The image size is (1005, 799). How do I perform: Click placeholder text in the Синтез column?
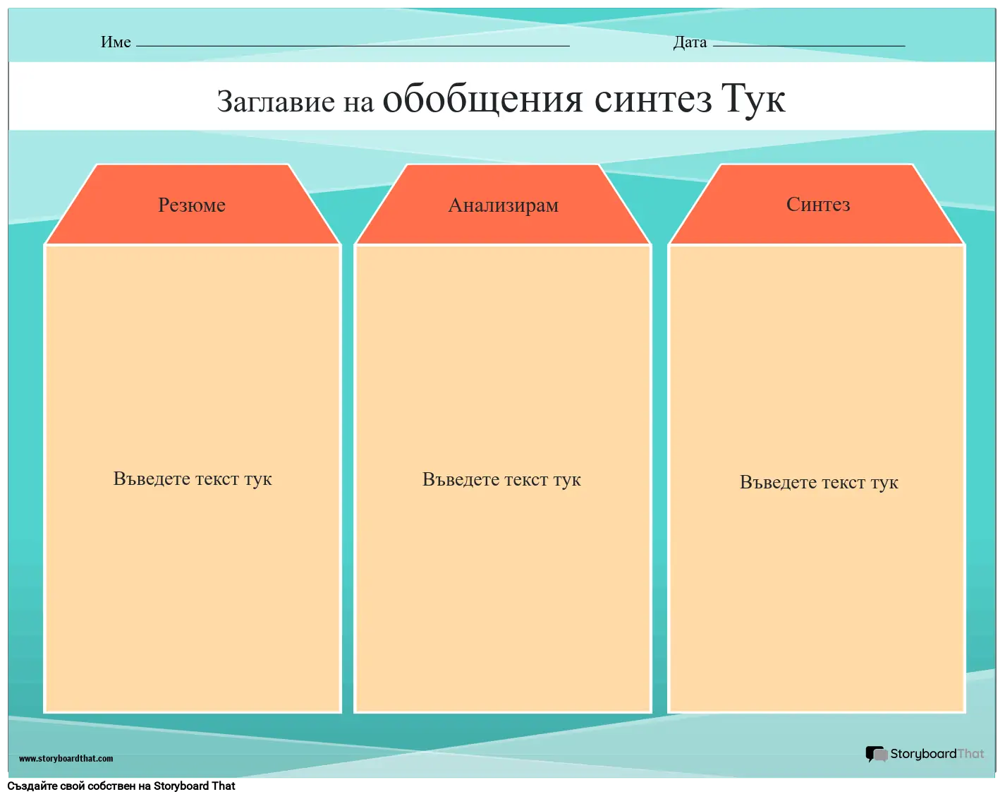pyautogui.click(x=819, y=483)
